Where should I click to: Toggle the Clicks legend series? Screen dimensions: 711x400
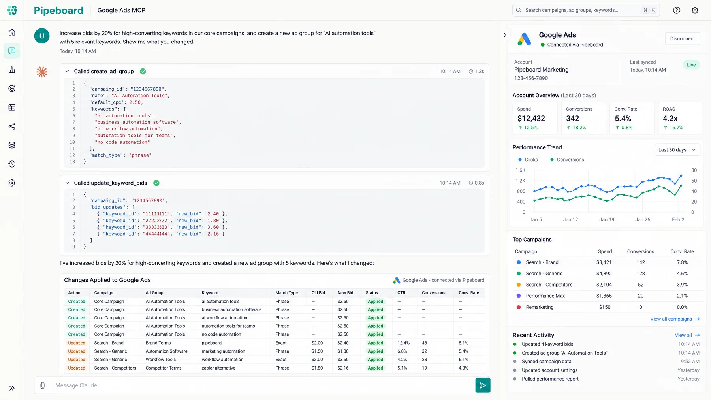pos(528,160)
